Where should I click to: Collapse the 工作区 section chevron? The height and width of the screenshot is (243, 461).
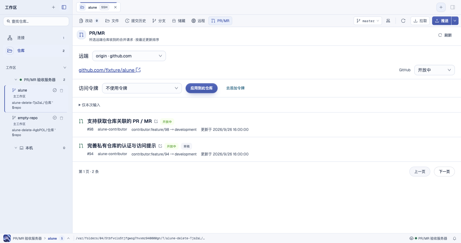(65, 68)
